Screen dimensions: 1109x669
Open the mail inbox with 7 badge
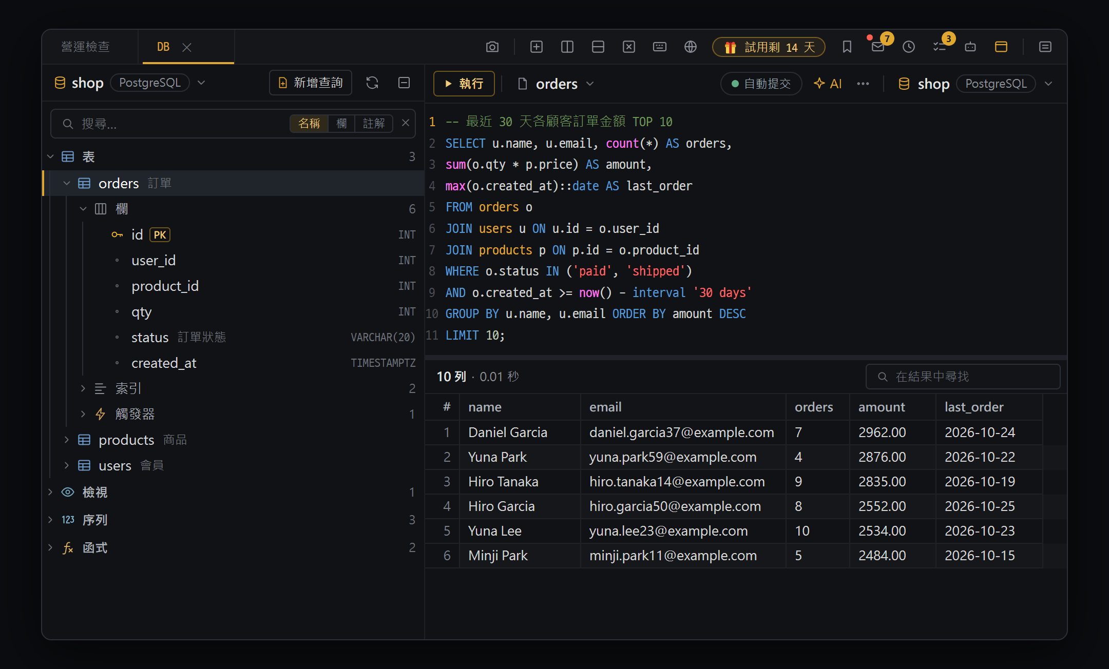[x=878, y=47]
